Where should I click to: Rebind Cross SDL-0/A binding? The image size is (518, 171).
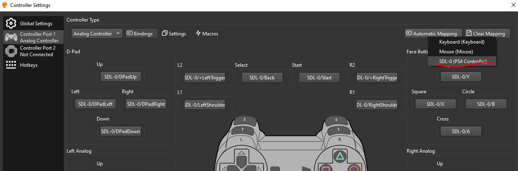point(461,131)
